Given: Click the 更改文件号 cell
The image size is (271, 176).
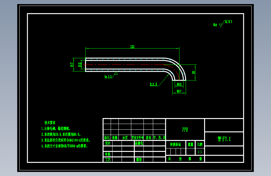Looking at the screenshot, I should pyautogui.click(x=138, y=138).
